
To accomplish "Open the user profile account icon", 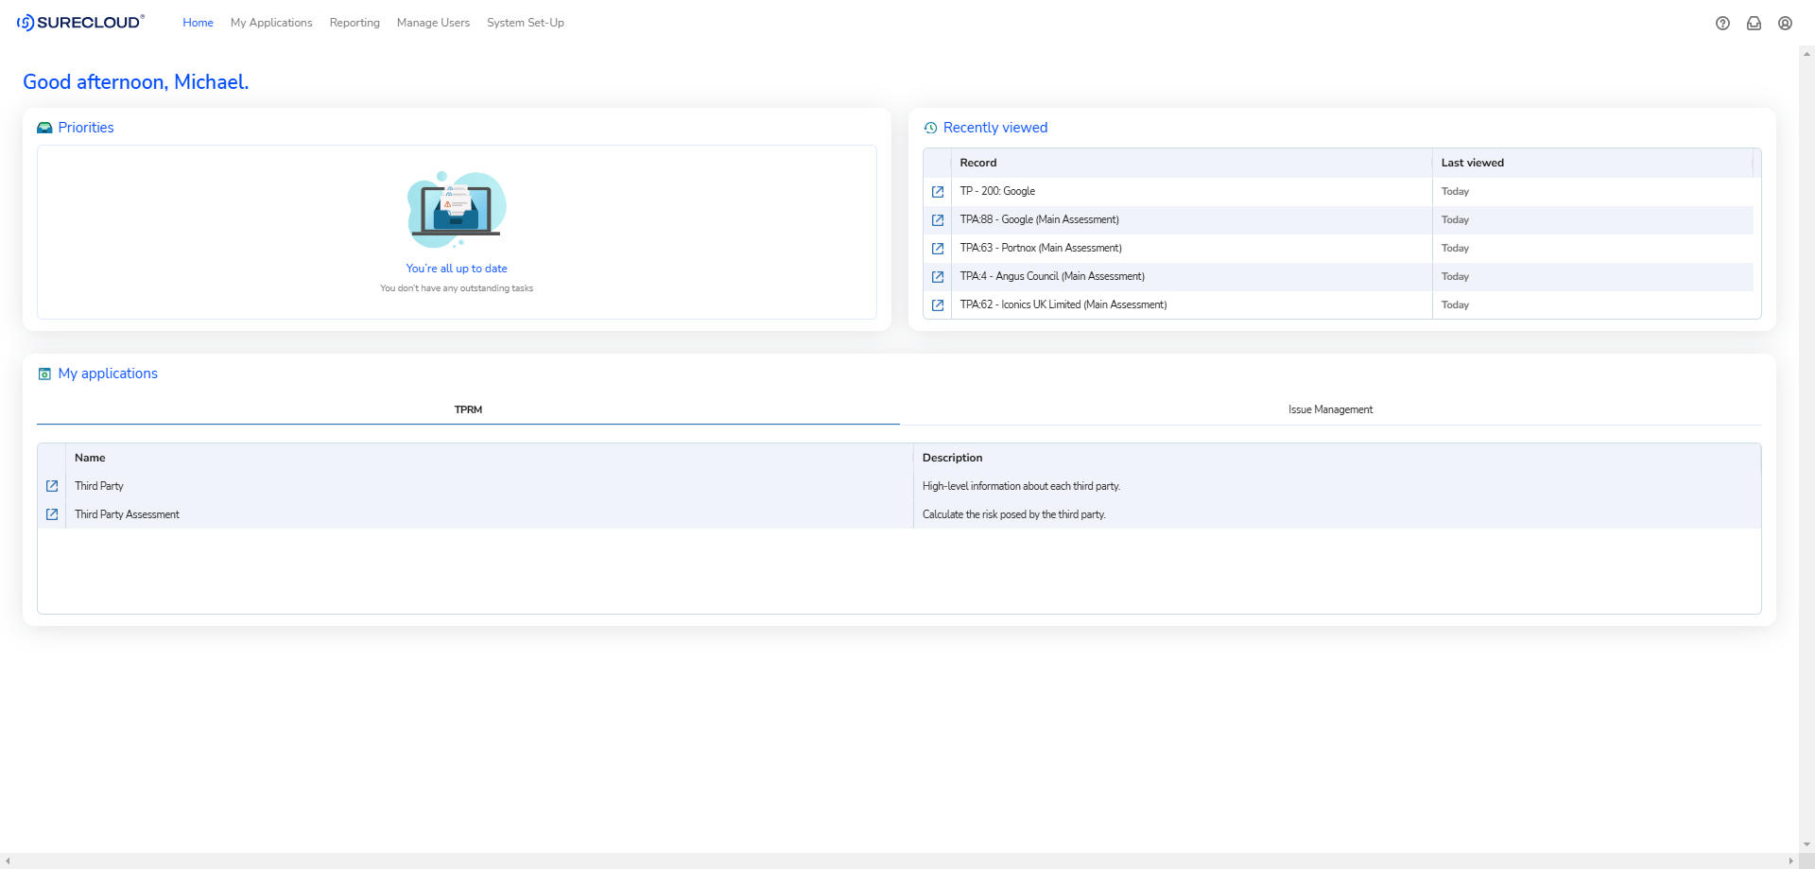I will click(1785, 24).
